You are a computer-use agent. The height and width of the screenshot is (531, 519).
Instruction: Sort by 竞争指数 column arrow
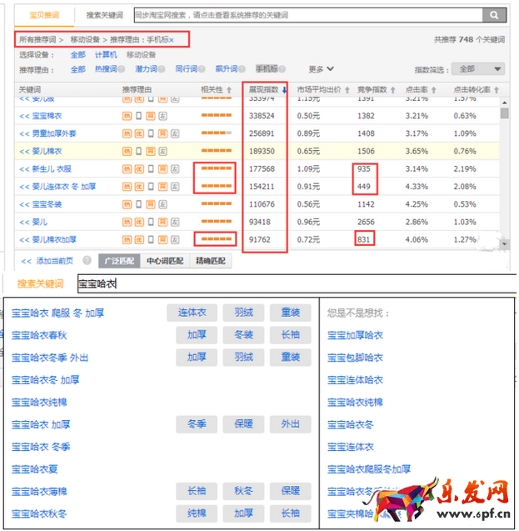(x=393, y=90)
